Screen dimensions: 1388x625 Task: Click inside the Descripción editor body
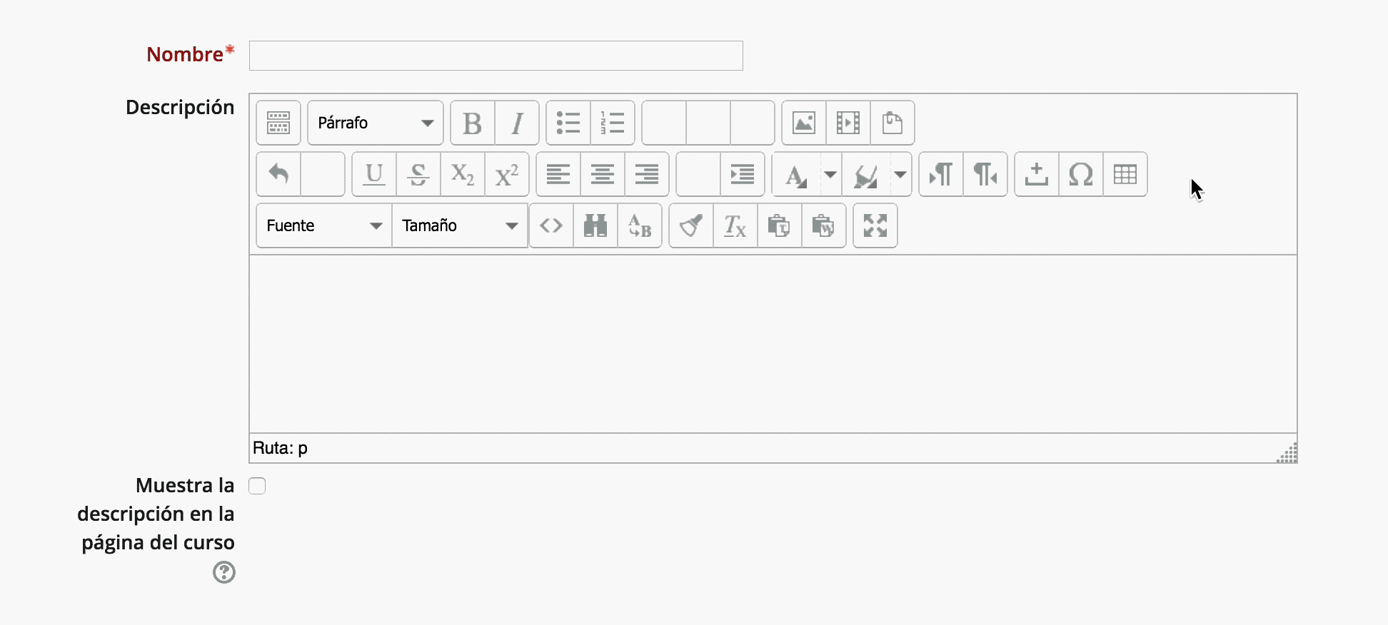click(773, 342)
